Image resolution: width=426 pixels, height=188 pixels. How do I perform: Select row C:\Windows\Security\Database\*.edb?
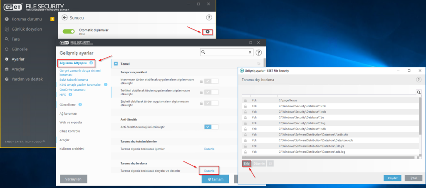tap(330, 112)
